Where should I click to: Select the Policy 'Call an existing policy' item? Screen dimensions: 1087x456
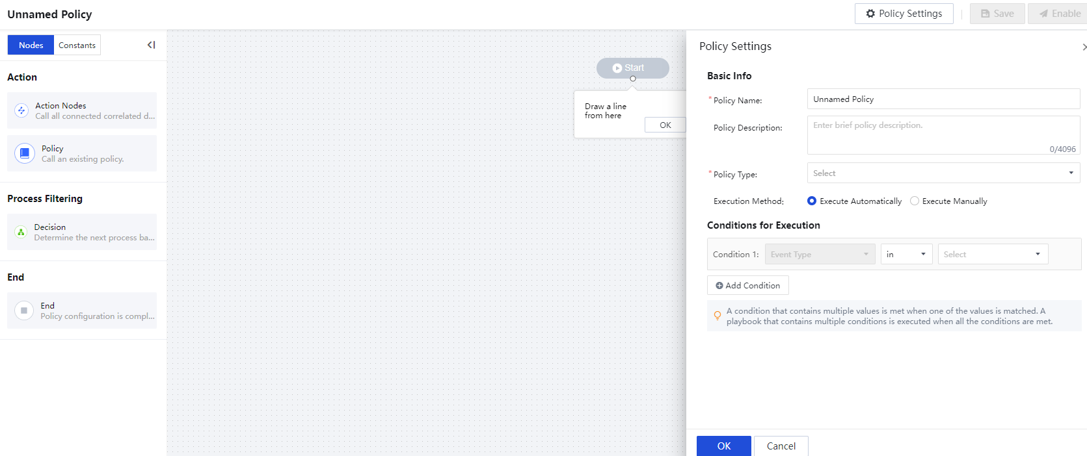(82, 153)
